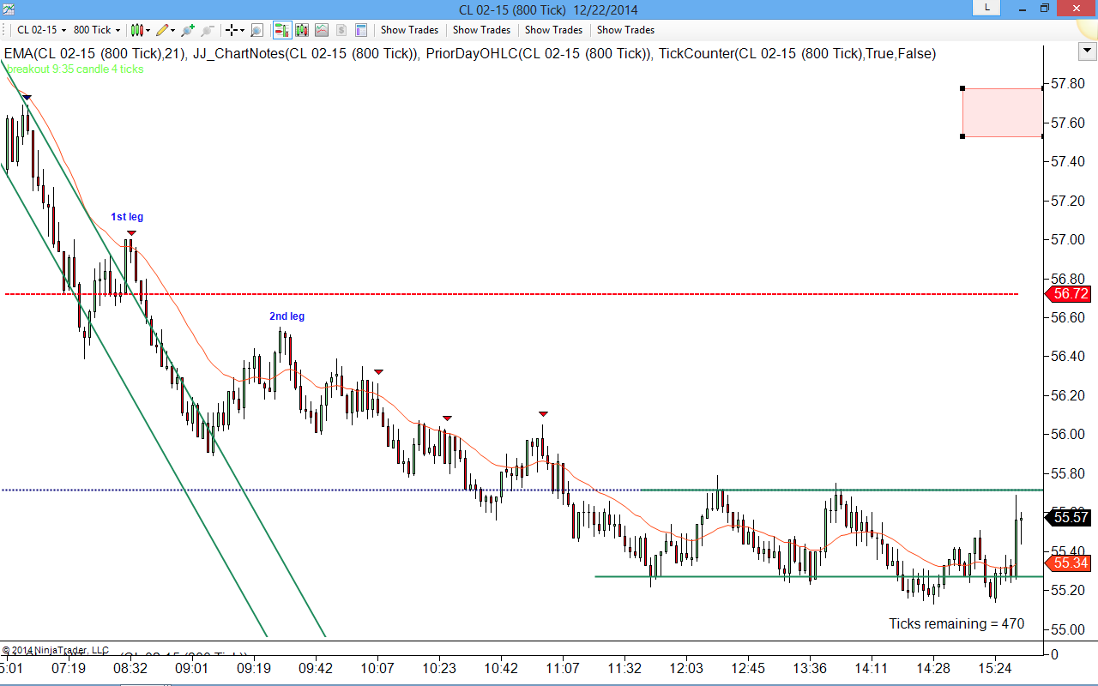Select the crosshair cursor tool

[x=234, y=30]
